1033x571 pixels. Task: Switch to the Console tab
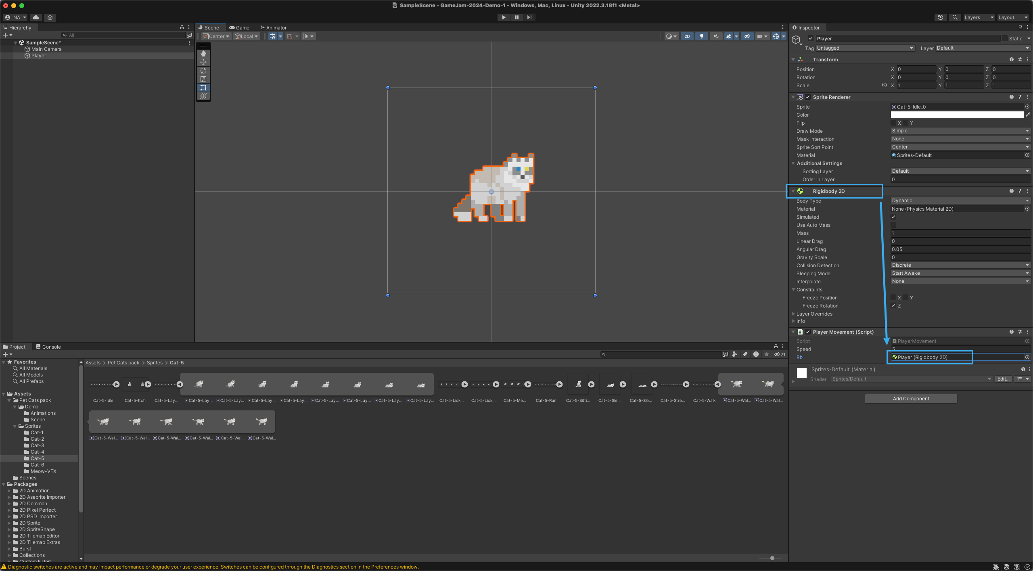(48, 347)
